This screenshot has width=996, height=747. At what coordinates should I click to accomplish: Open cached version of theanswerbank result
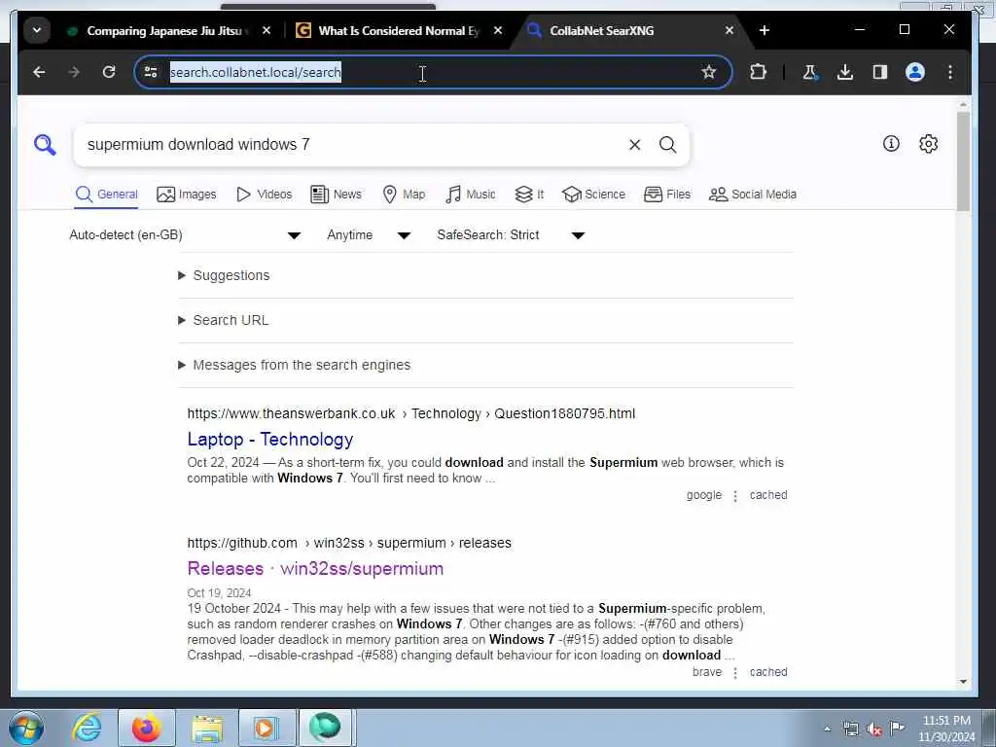[768, 495]
